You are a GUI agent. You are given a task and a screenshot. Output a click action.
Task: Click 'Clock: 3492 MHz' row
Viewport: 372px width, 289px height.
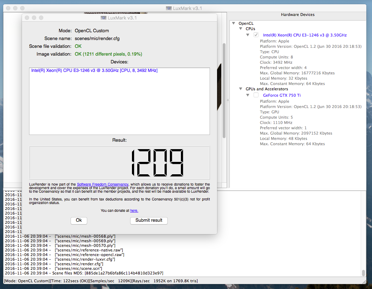coord(276,62)
